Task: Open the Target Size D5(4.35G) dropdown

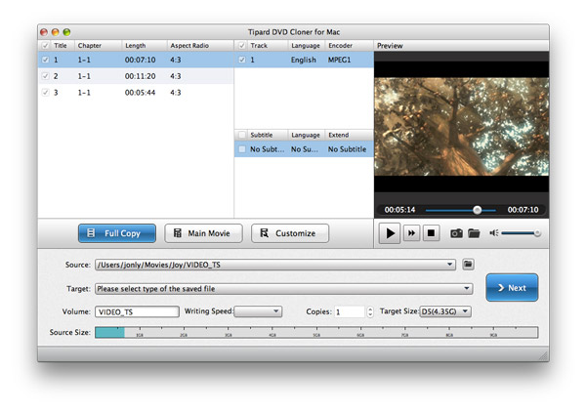Action: pyautogui.click(x=445, y=311)
